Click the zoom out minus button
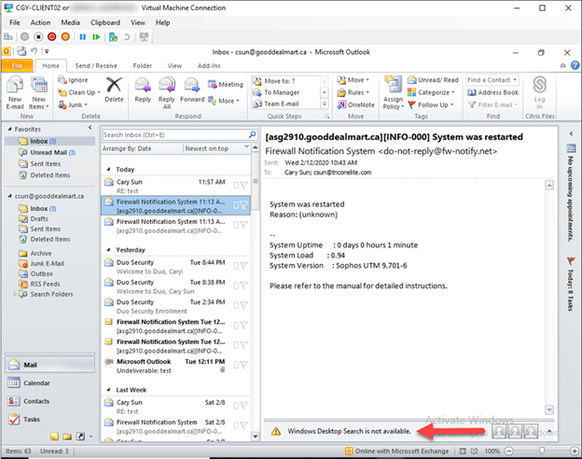582x459 pixels. (509, 451)
